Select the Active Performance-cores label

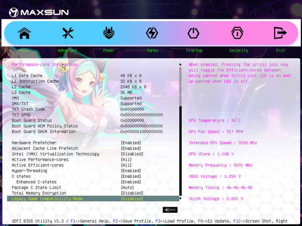tap(40, 160)
